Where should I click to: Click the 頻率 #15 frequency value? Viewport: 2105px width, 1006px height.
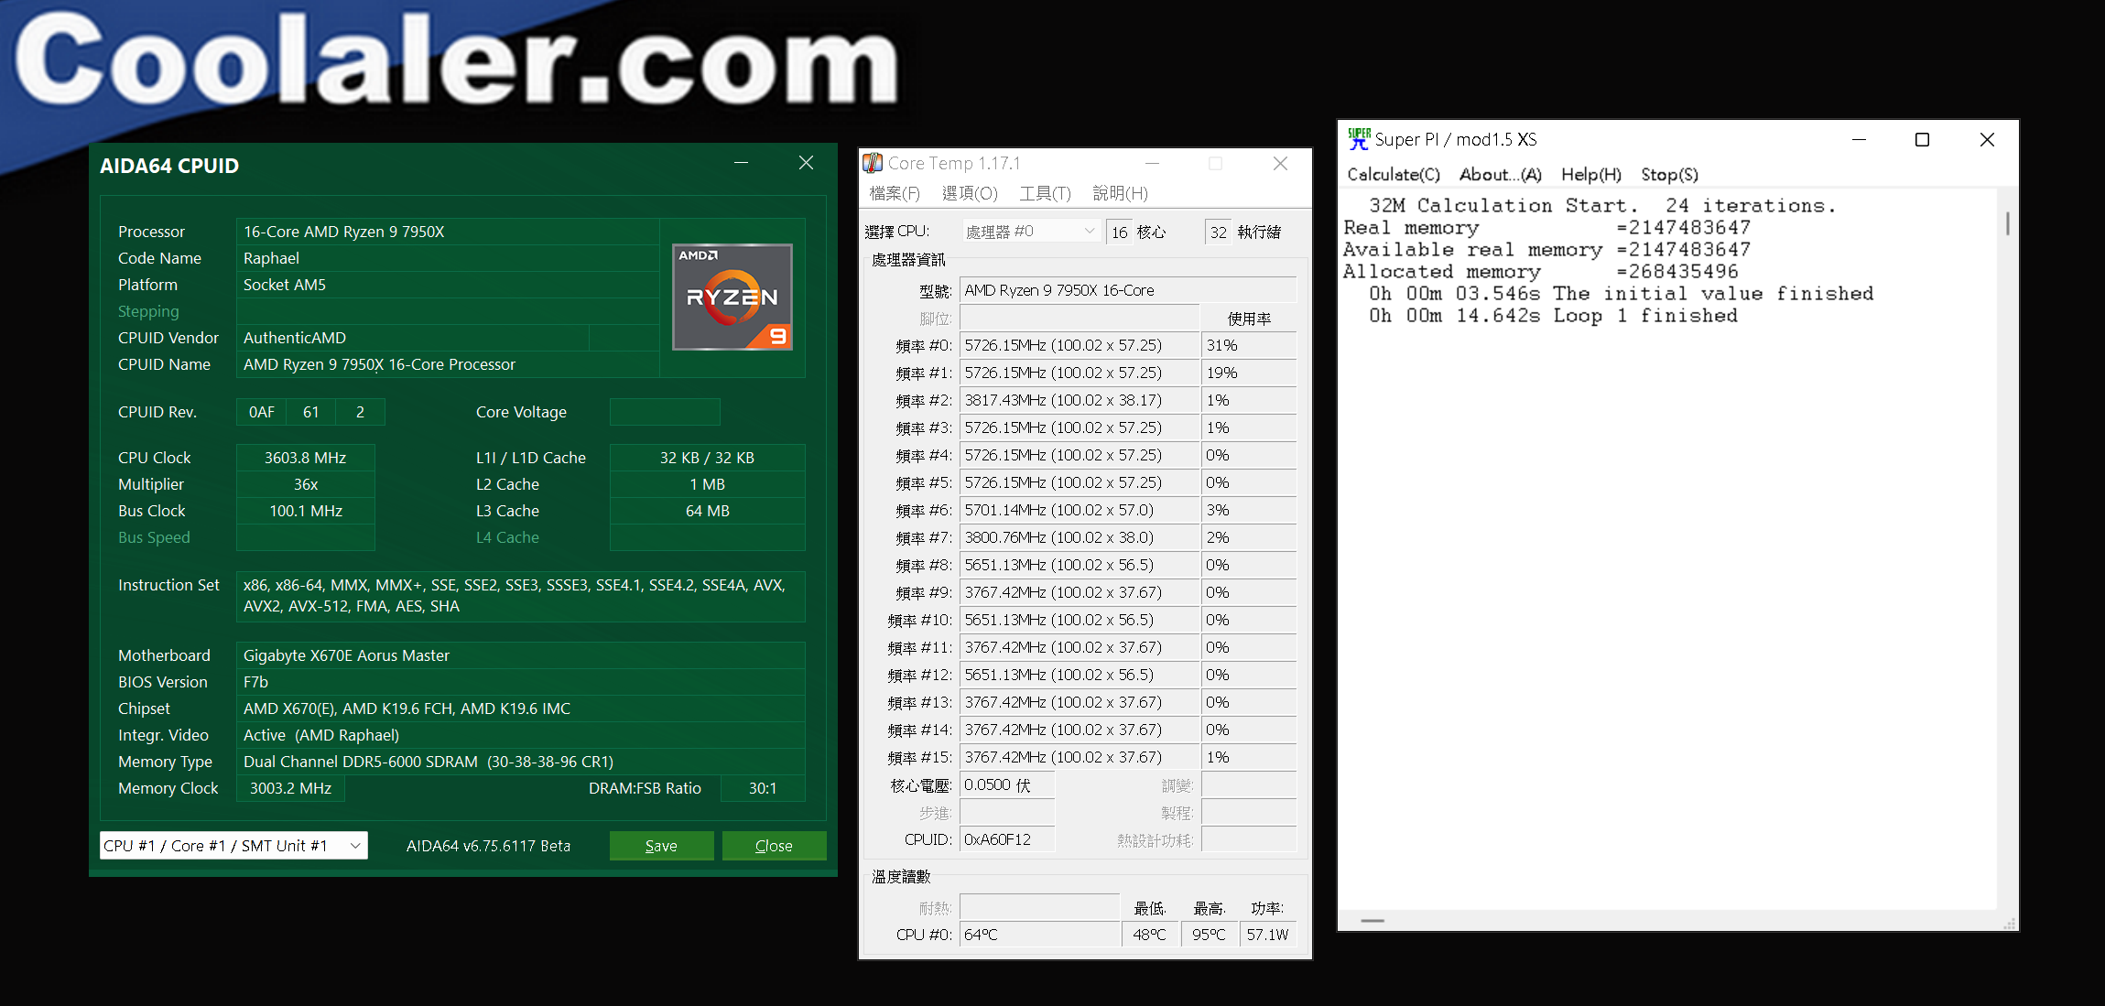(x=1079, y=757)
